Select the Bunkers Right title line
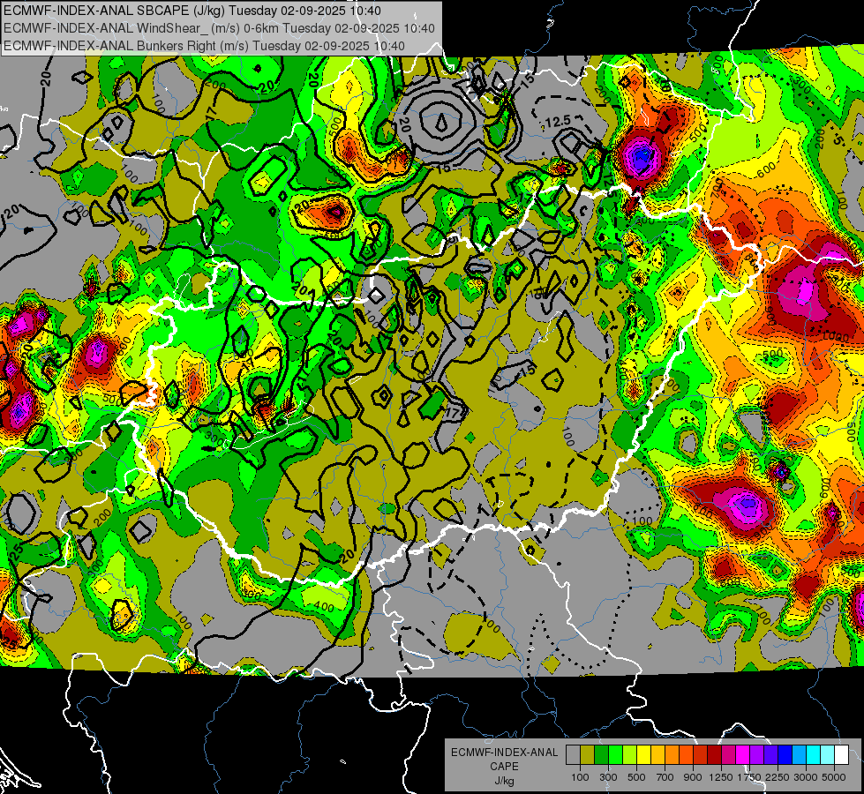The height and width of the screenshot is (794, 864). [x=204, y=46]
